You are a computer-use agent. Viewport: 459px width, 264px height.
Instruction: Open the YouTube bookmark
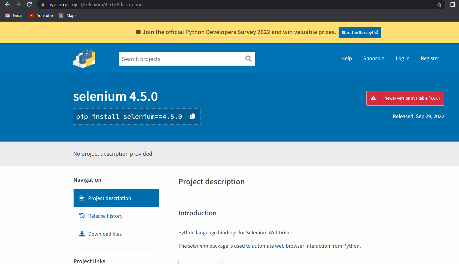[41, 15]
